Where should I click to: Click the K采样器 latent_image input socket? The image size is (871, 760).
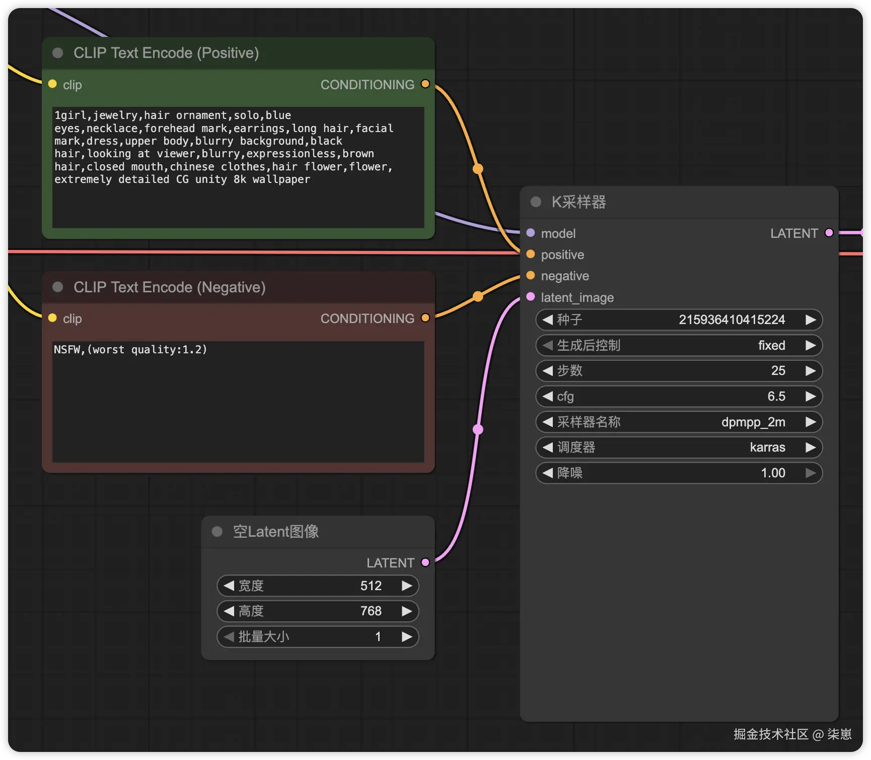click(x=530, y=297)
